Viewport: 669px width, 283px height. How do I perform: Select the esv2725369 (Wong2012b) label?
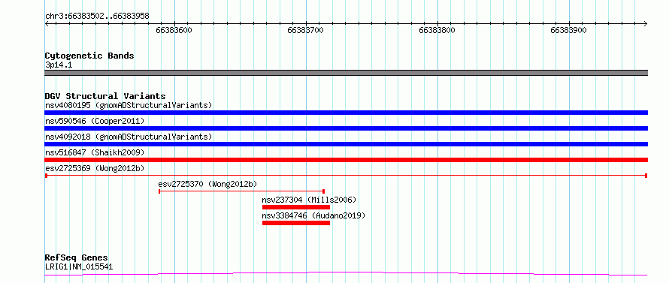pos(95,168)
